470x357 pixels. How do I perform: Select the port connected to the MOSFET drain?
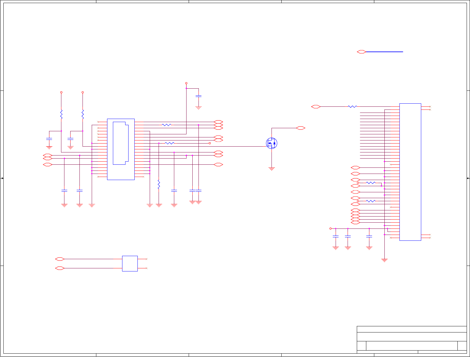[x=301, y=128]
